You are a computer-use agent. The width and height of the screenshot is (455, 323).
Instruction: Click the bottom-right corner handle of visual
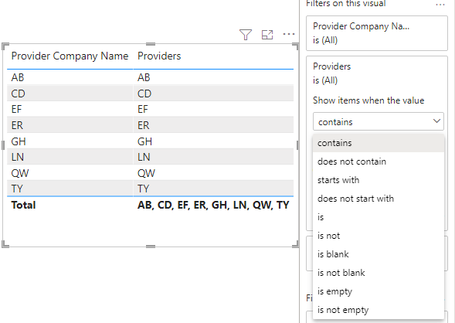click(296, 244)
